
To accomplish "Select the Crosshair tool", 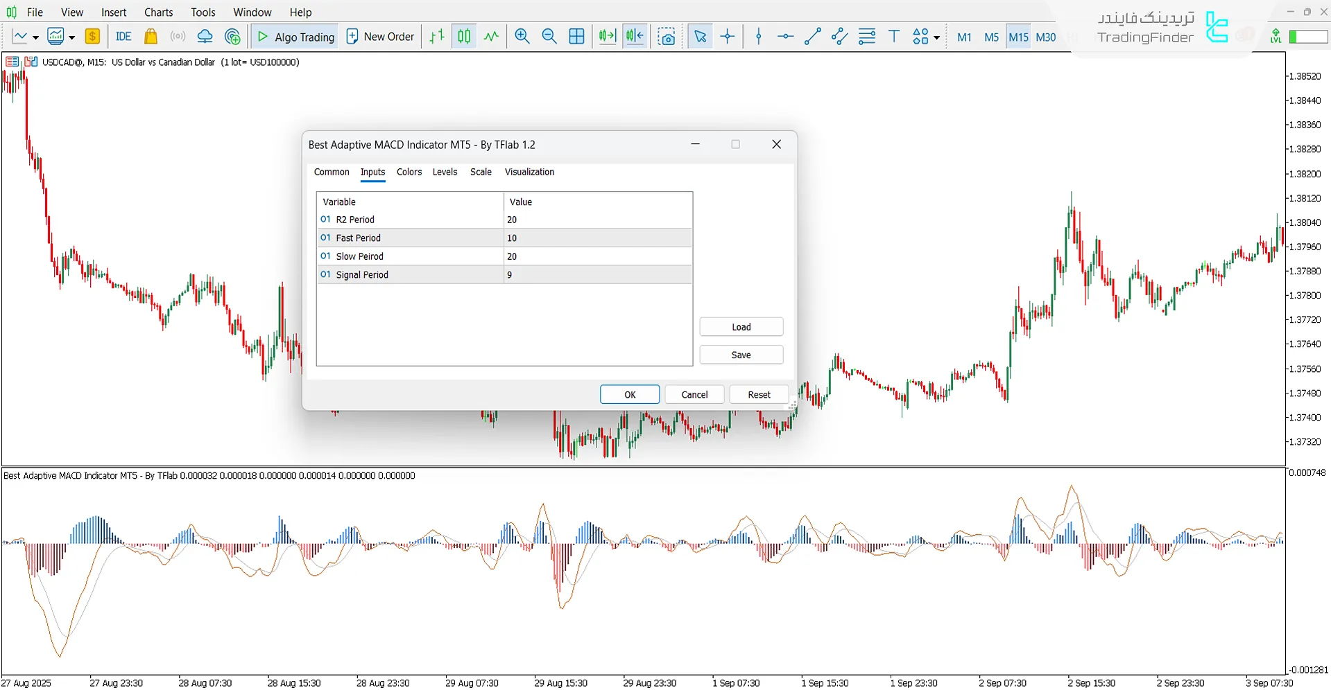I will [x=727, y=36].
